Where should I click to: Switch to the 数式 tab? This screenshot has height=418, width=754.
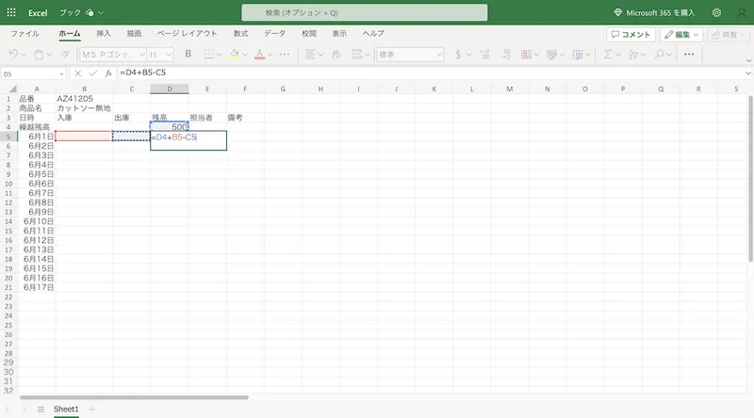(241, 34)
